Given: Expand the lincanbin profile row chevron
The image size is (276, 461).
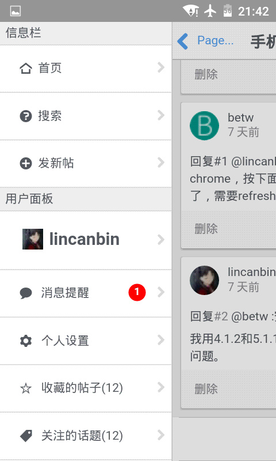Looking at the screenshot, I should click(x=161, y=240).
